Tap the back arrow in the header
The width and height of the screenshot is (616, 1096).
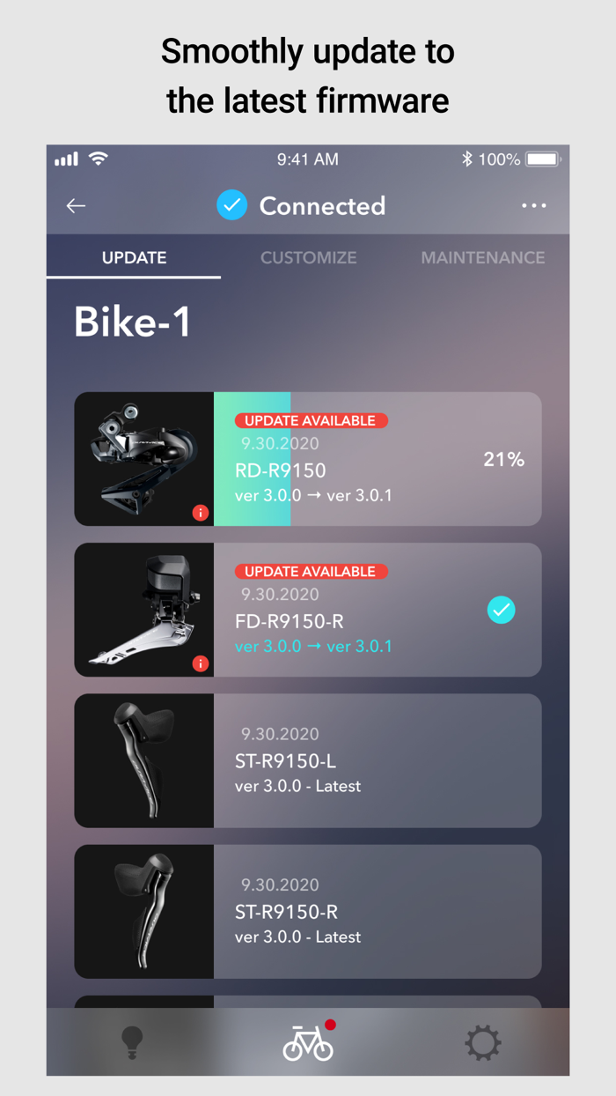point(76,205)
